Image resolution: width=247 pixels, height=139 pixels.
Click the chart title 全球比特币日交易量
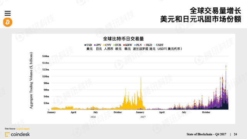(x=123, y=39)
